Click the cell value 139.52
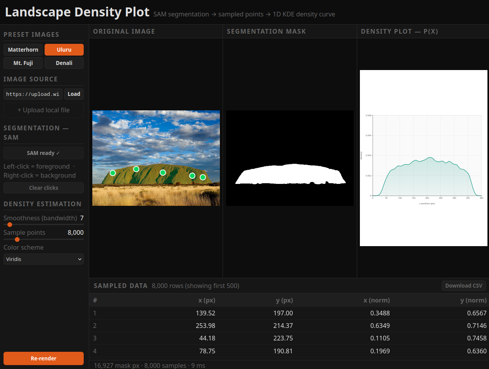Image resolution: width=489 pixels, height=369 pixels. [205, 313]
